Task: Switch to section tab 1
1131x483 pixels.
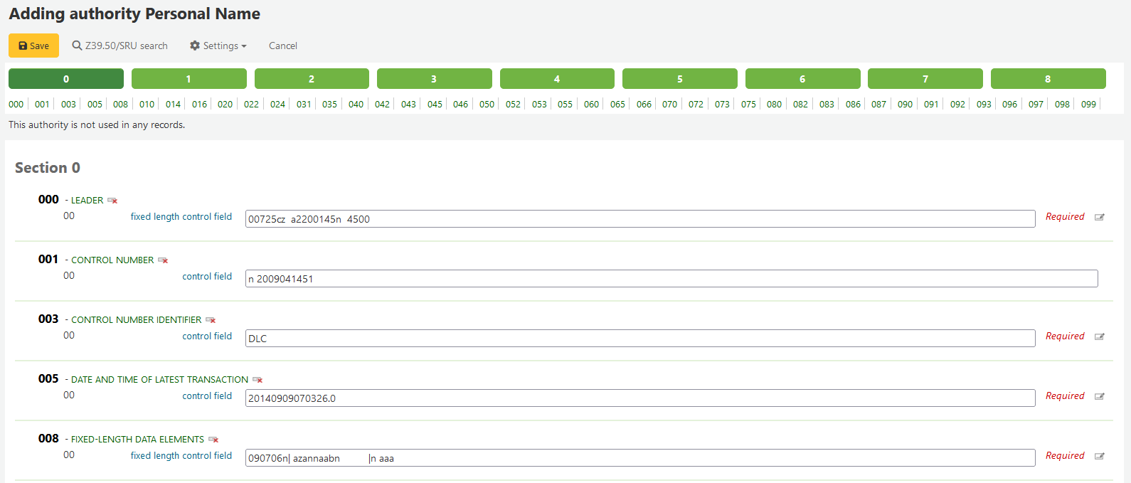Action: coord(188,79)
